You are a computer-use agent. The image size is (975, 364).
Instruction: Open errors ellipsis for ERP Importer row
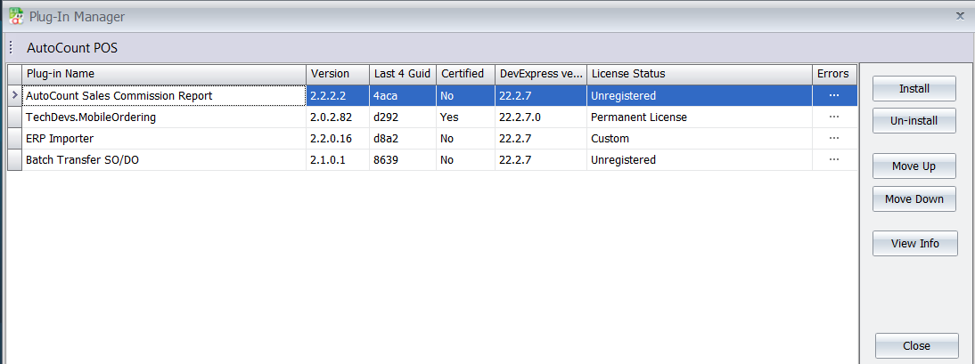pyautogui.click(x=833, y=138)
